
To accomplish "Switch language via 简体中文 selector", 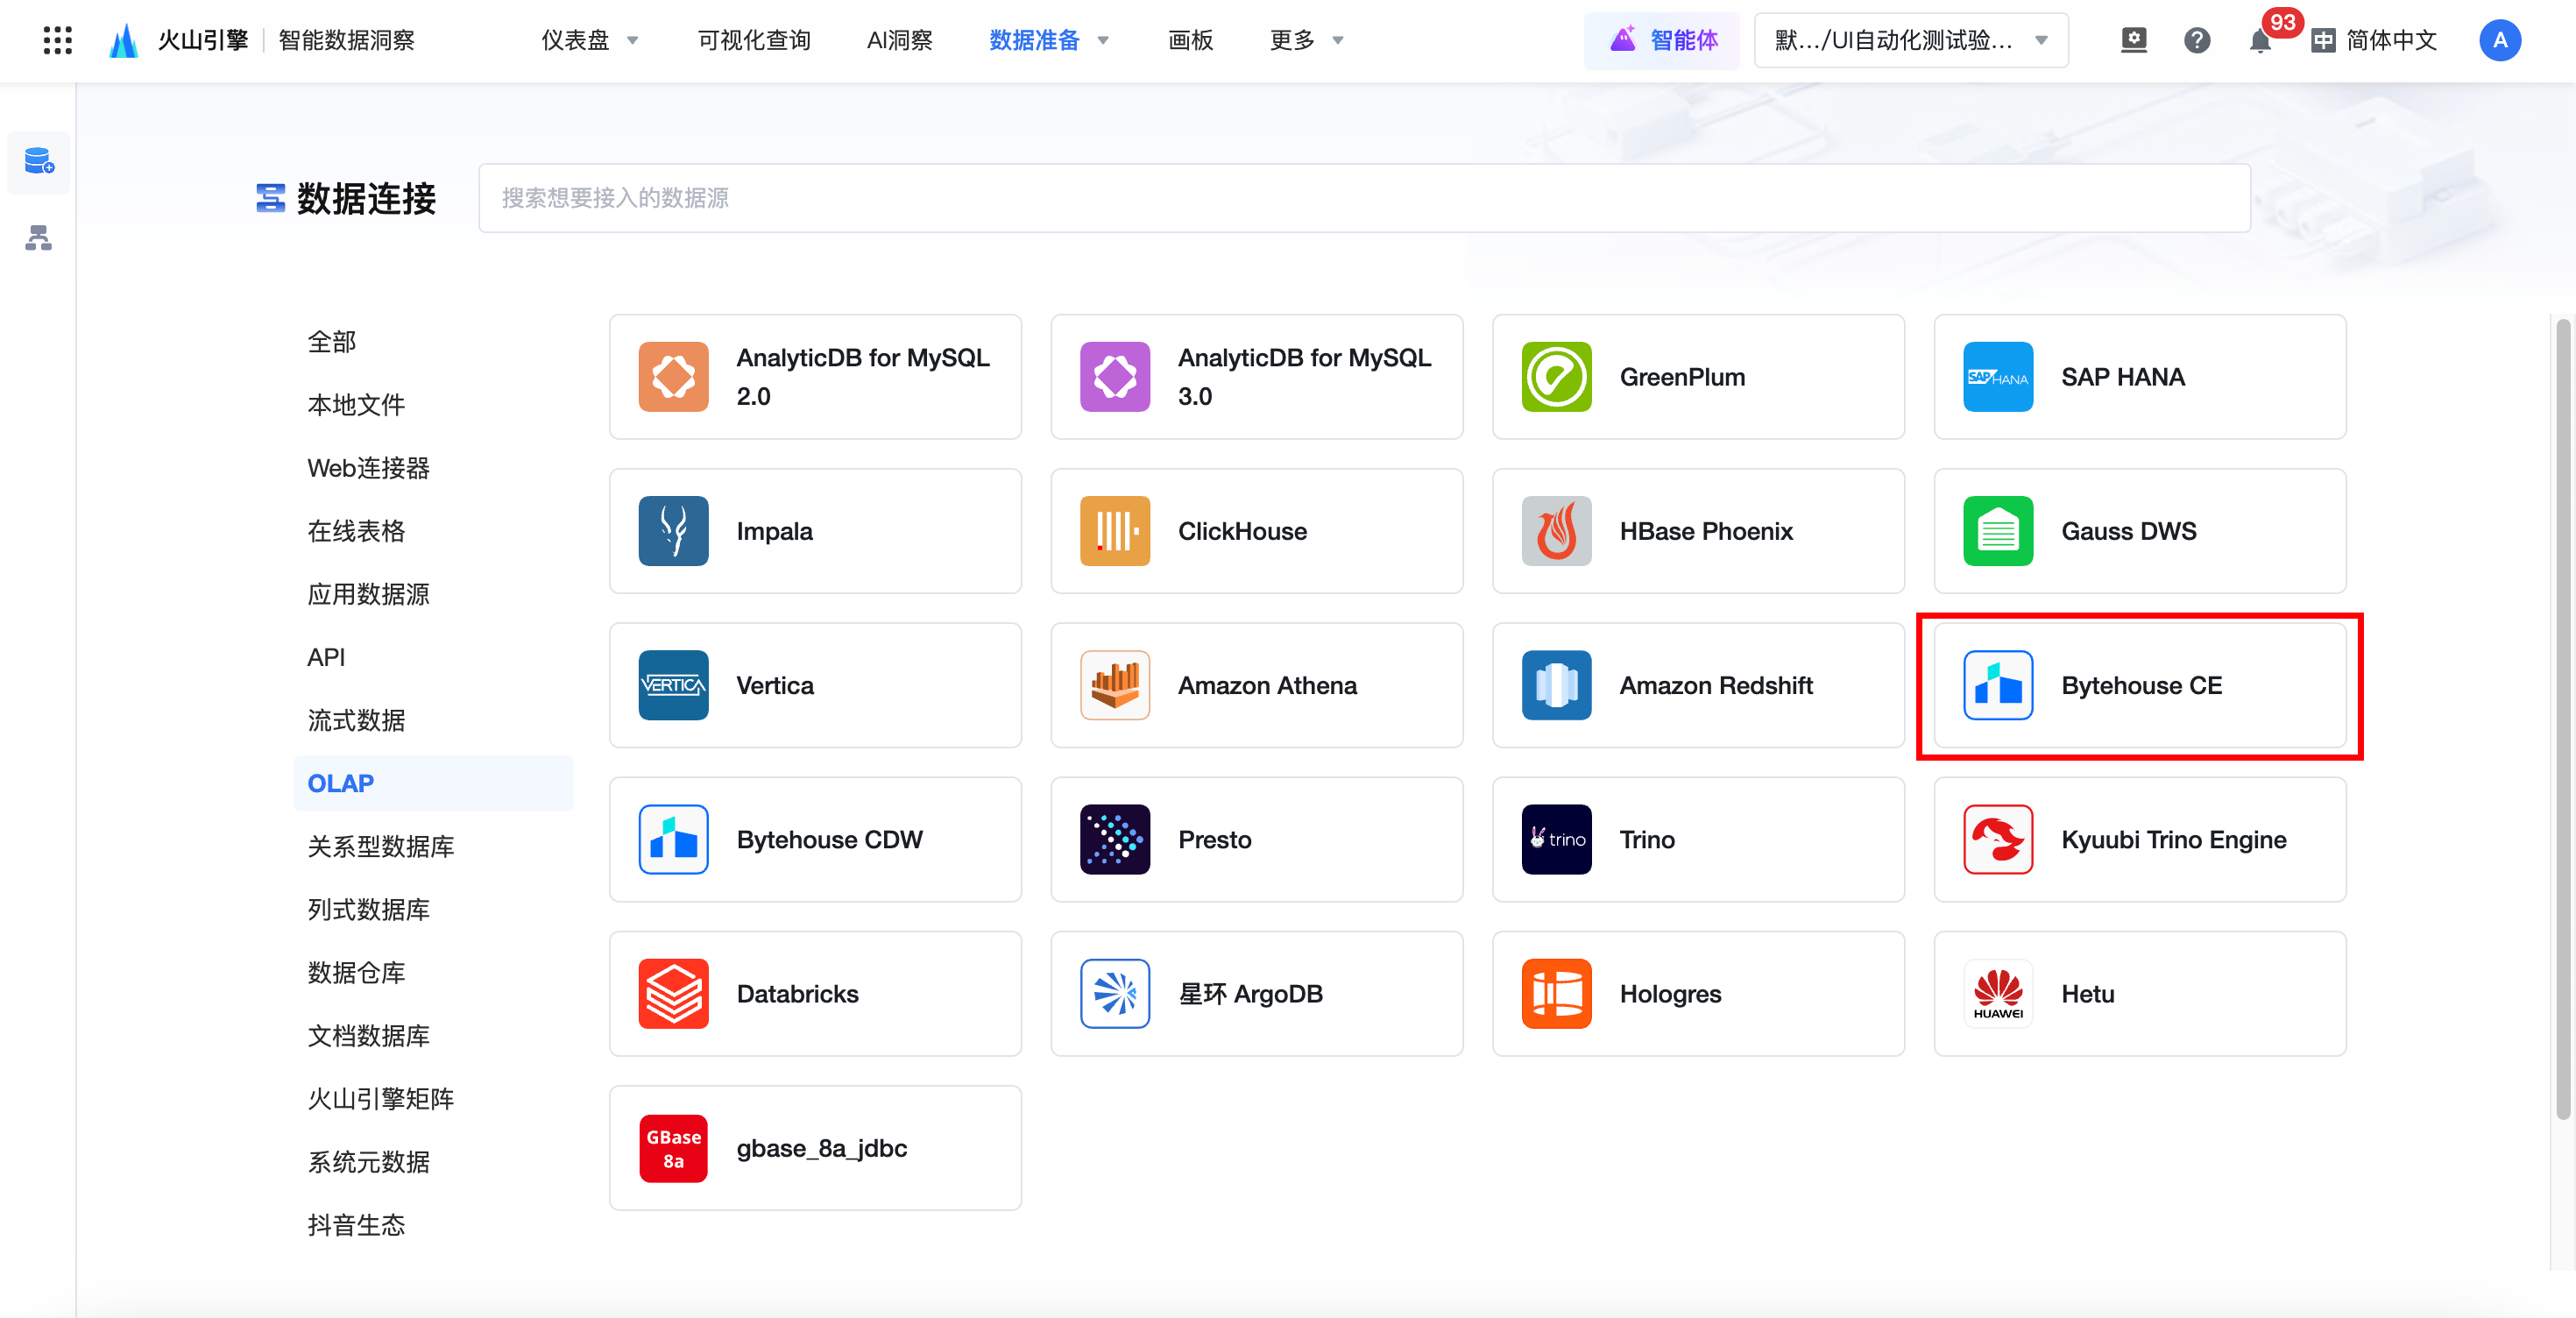I will tap(2374, 40).
